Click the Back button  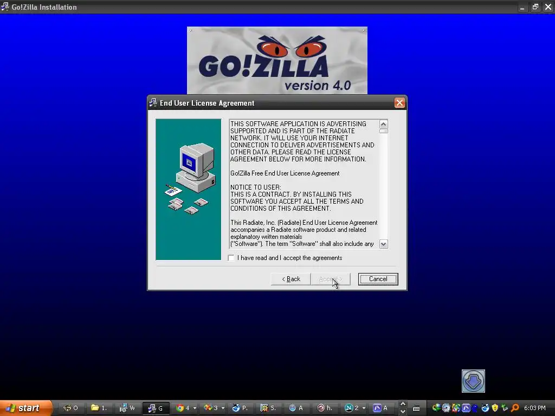pyautogui.click(x=291, y=279)
